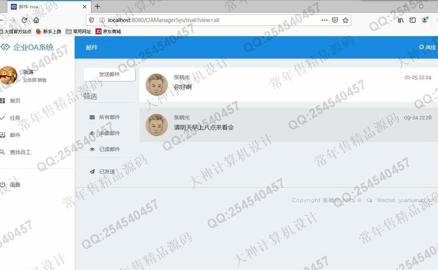Click the Firefox account icon
Image resolution: width=438 pixels, height=270 pixels.
click(x=425, y=20)
